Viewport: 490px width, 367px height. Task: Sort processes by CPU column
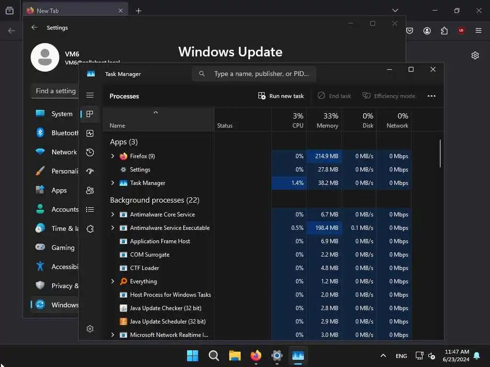289,120
